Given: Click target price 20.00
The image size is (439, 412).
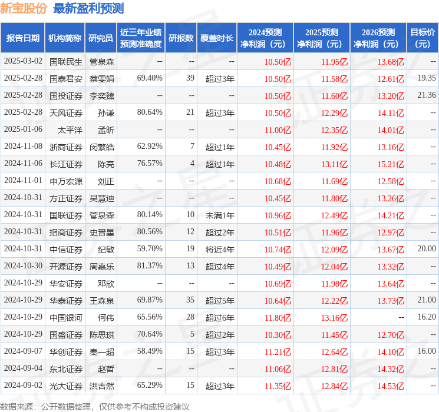Looking at the screenshot, I should point(427,248).
